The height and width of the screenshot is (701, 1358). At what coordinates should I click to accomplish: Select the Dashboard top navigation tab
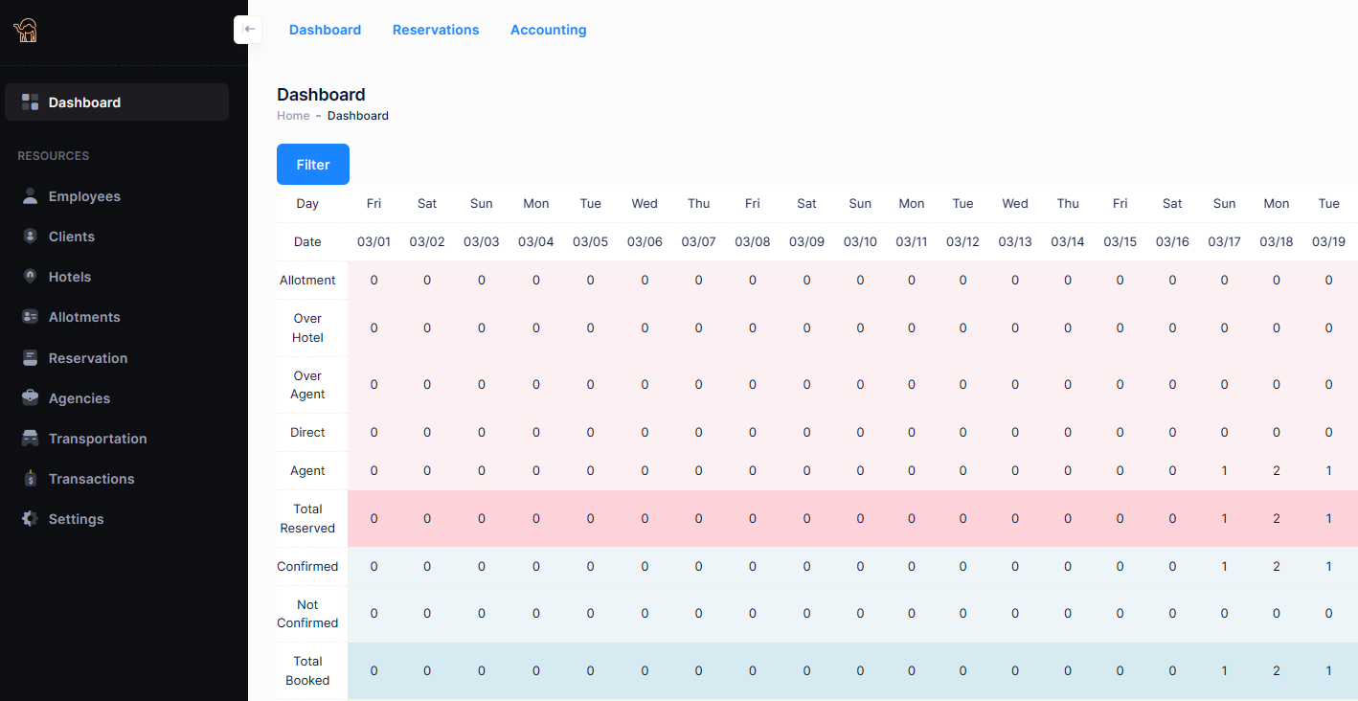click(325, 30)
